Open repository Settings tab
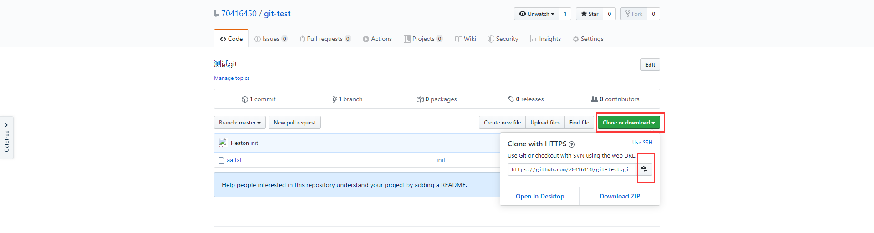Viewport: 874px width, 233px height. pyautogui.click(x=588, y=39)
